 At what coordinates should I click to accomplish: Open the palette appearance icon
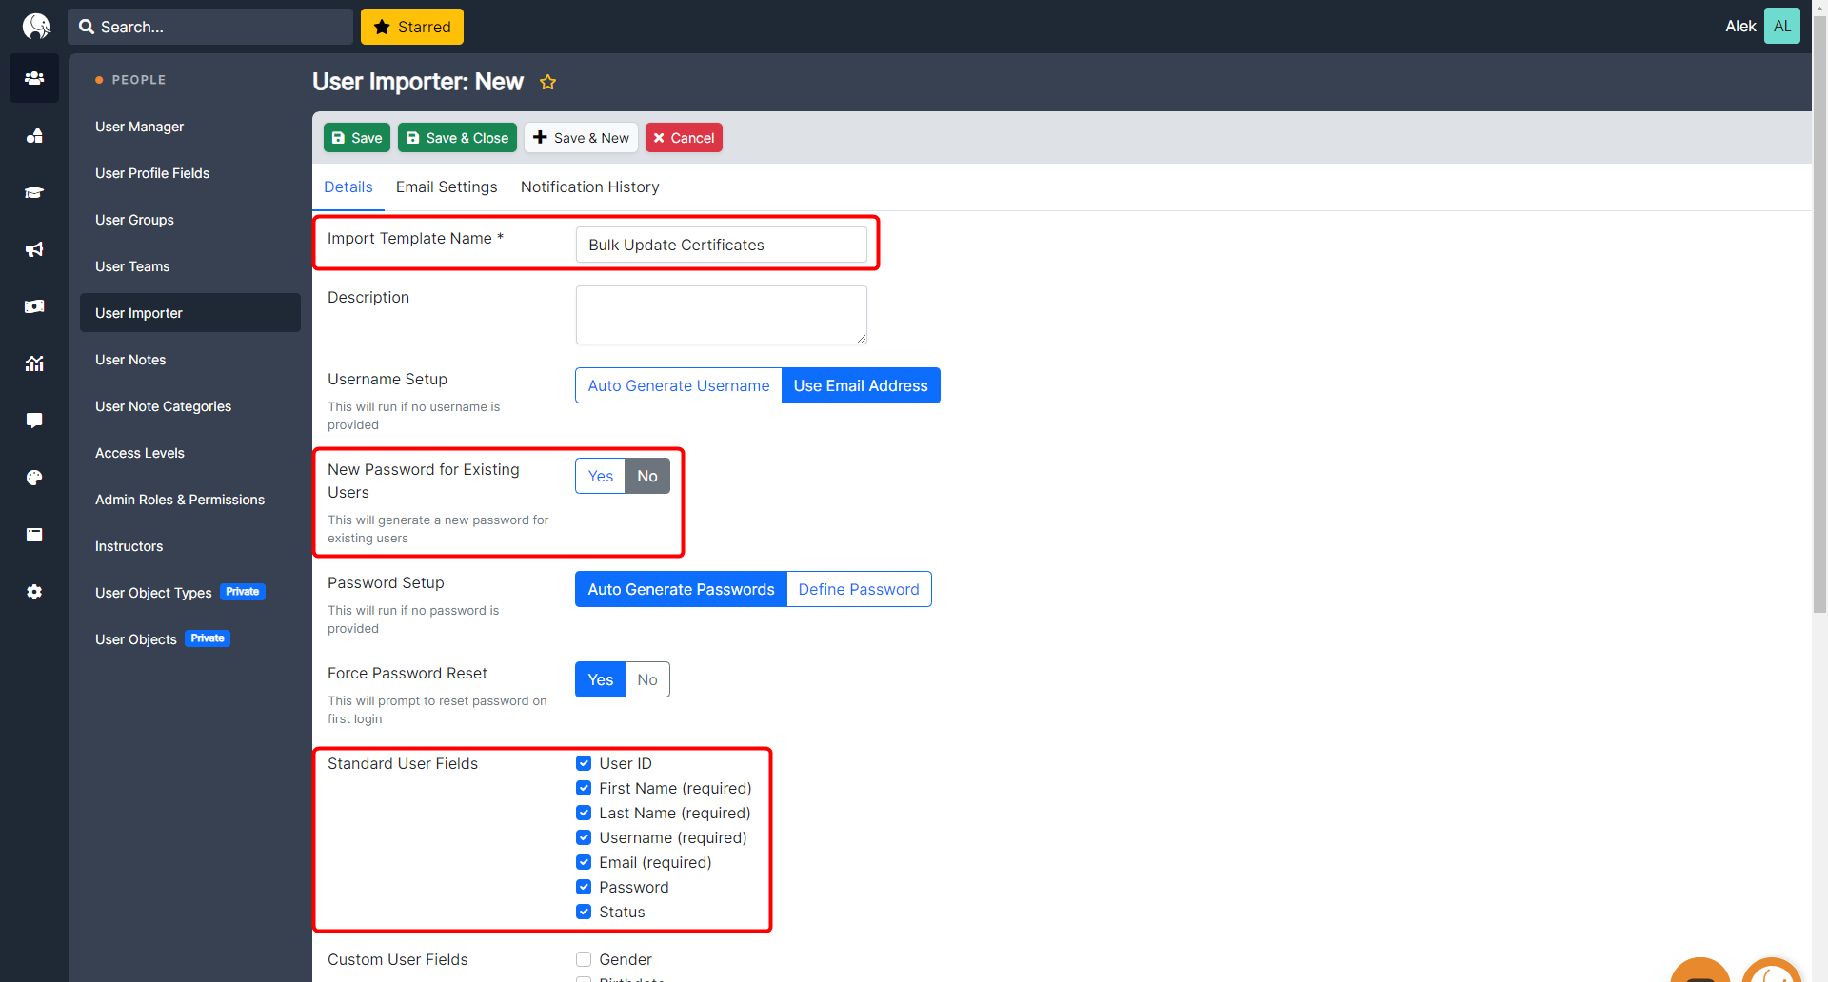(x=34, y=478)
